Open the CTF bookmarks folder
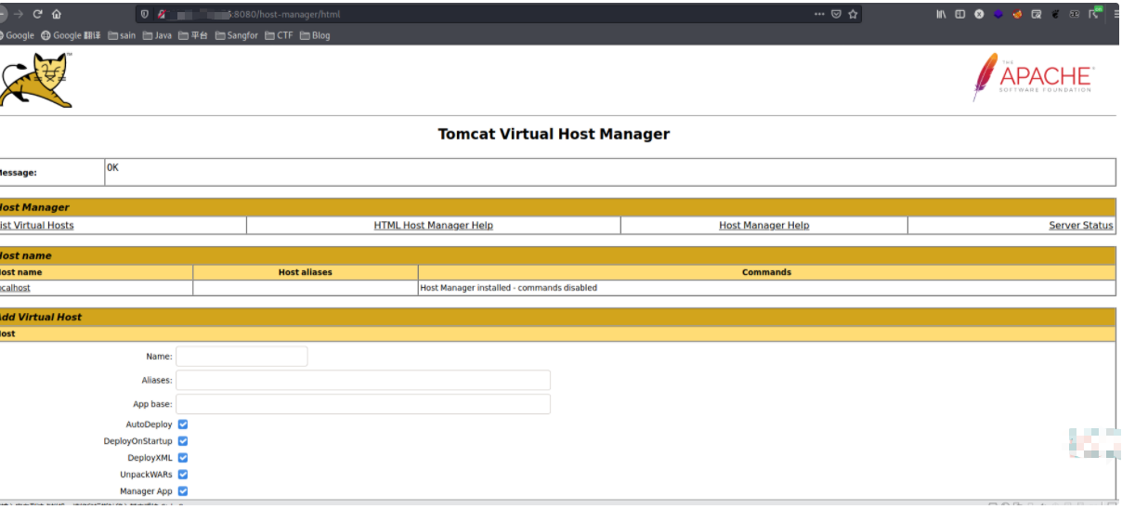Viewport: 1122px width, 509px height. 279,35
